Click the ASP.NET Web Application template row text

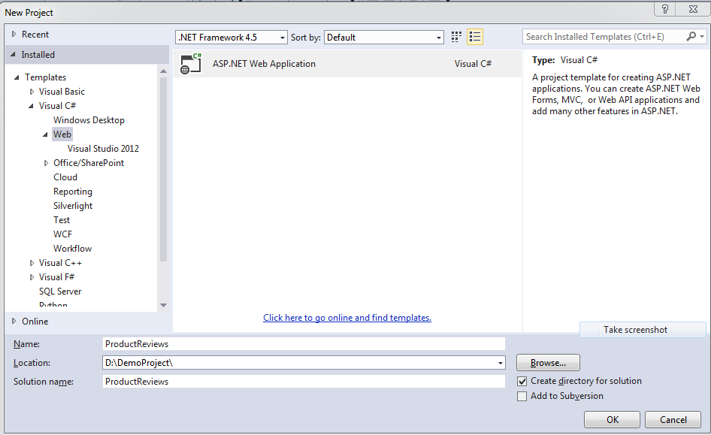[x=264, y=64]
